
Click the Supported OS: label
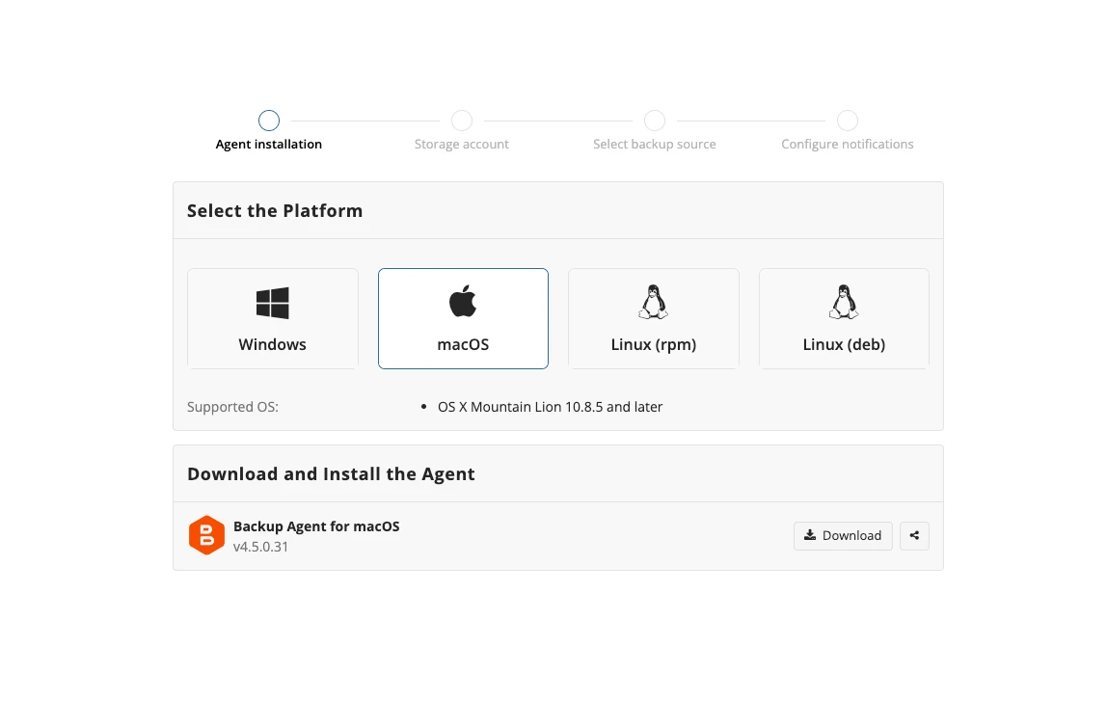(233, 407)
